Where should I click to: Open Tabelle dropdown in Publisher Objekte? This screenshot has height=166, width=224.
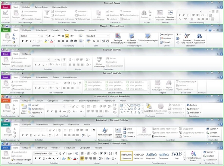coord(129,133)
